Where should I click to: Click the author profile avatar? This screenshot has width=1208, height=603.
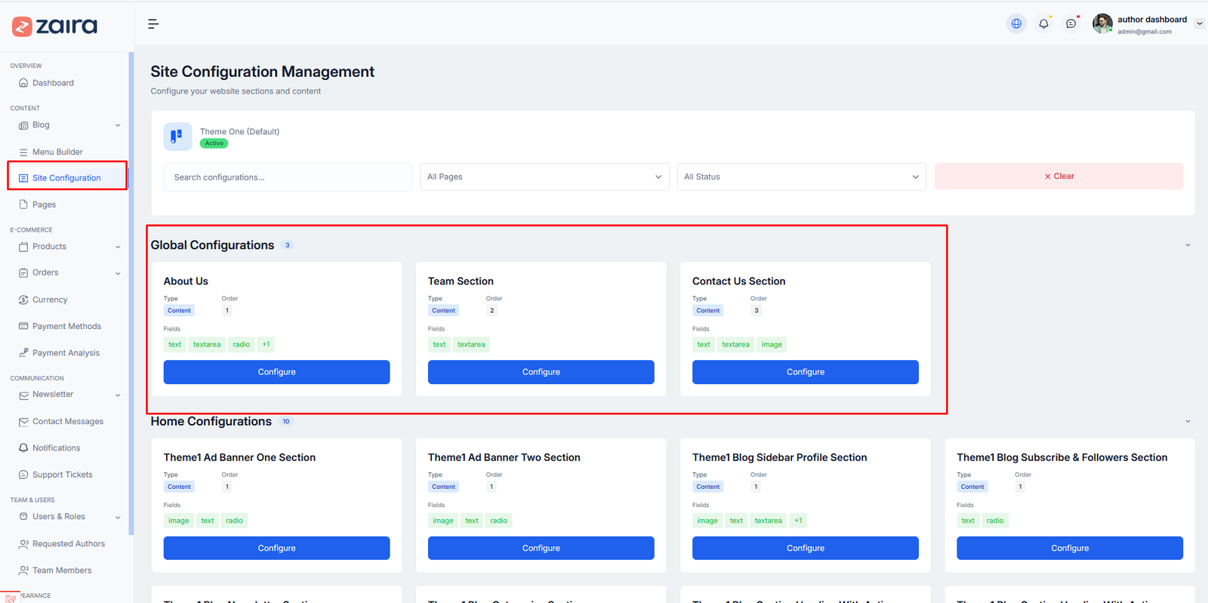[1102, 24]
